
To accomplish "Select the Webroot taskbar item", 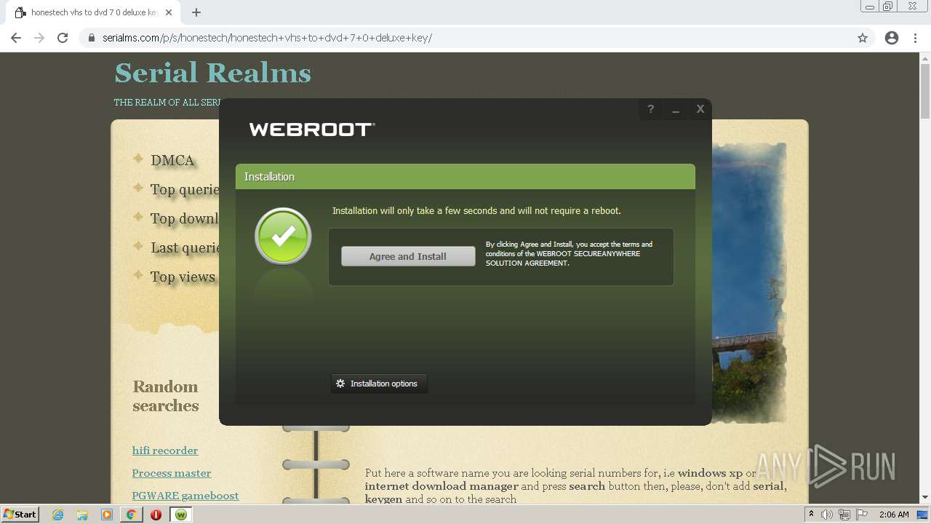I will 180,515.
